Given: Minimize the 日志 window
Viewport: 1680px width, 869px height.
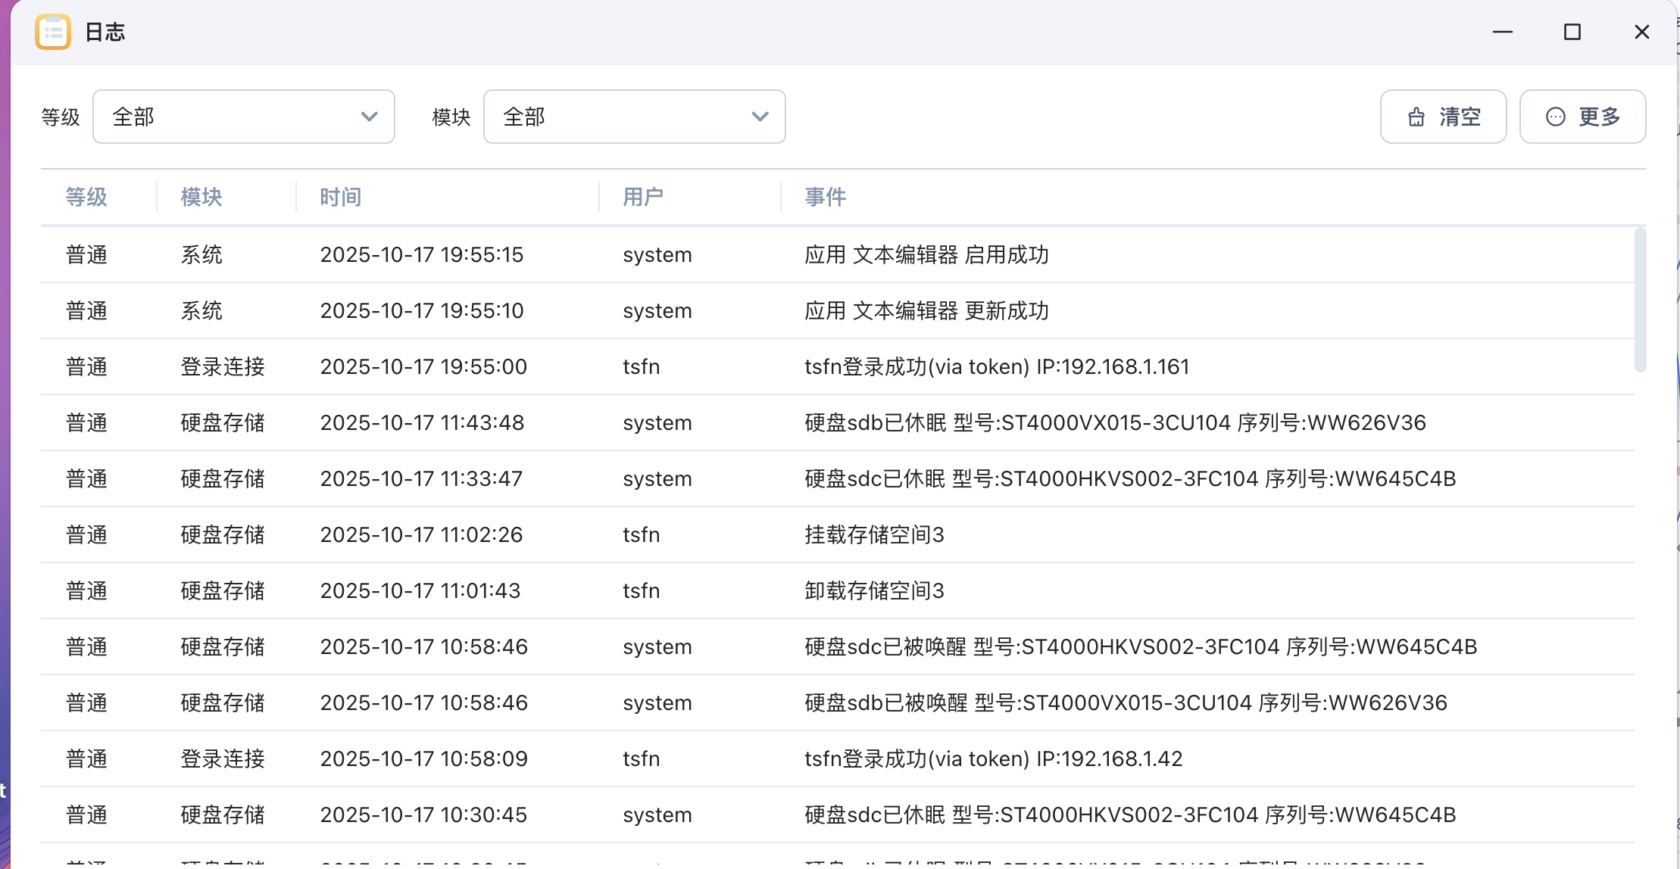Looking at the screenshot, I should click(1502, 32).
